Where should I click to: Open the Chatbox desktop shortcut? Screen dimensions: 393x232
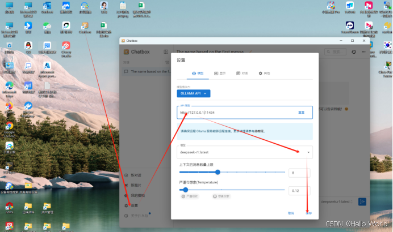pos(85,28)
